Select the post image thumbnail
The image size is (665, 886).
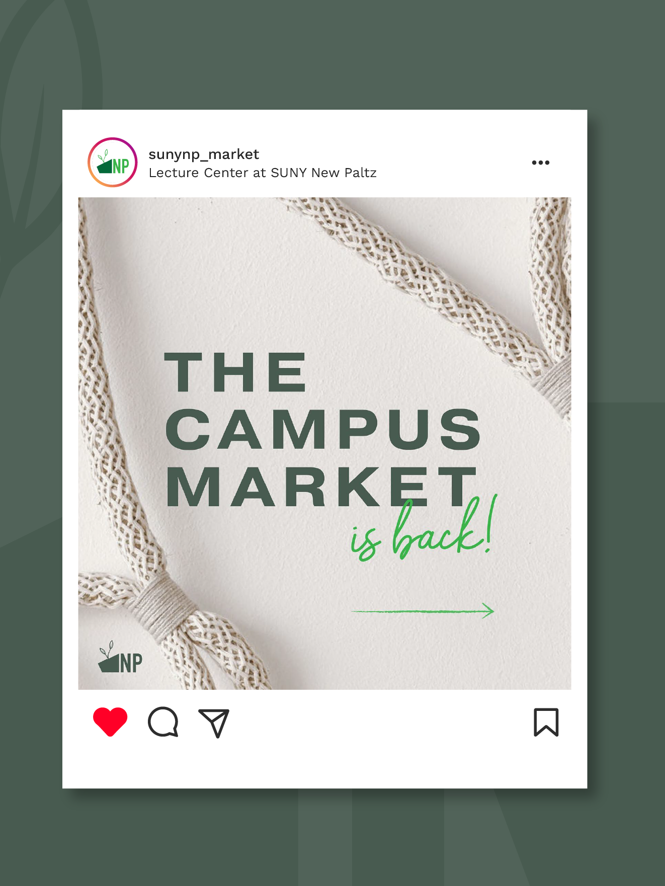pos(324,443)
